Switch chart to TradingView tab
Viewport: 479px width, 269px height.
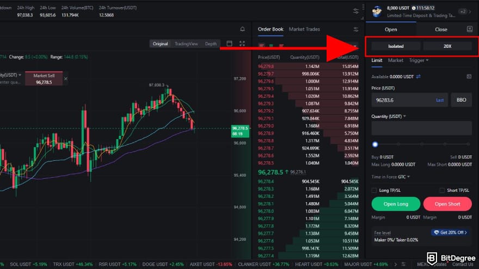[186, 43]
